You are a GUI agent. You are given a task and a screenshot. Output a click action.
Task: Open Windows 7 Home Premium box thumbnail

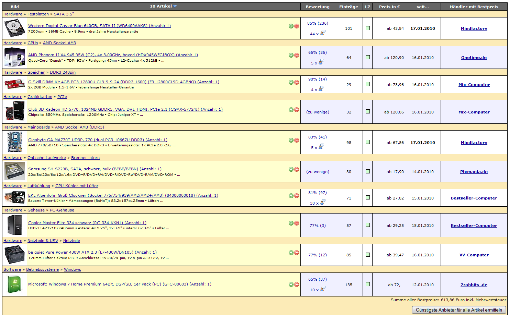click(x=14, y=284)
